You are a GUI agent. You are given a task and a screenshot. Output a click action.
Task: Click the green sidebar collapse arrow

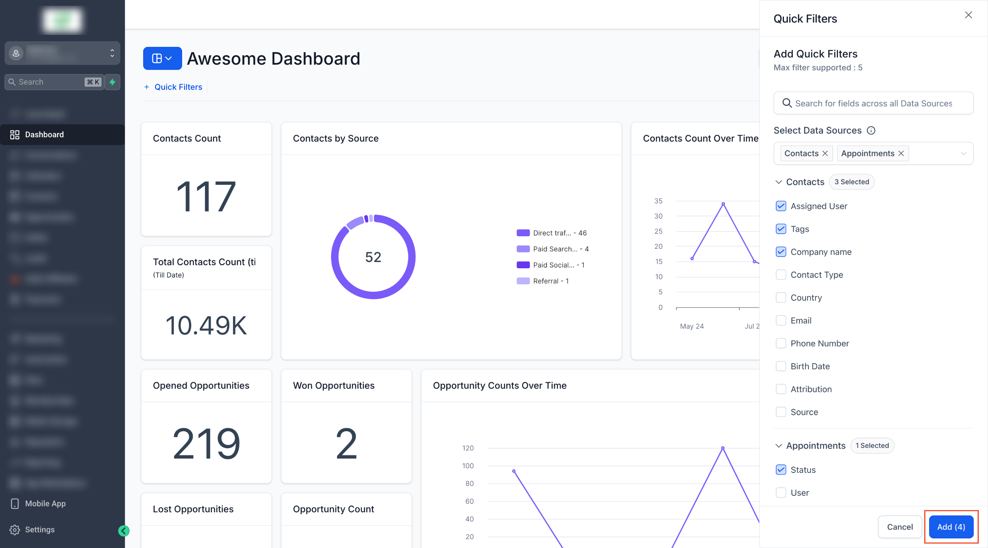(124, 531)
